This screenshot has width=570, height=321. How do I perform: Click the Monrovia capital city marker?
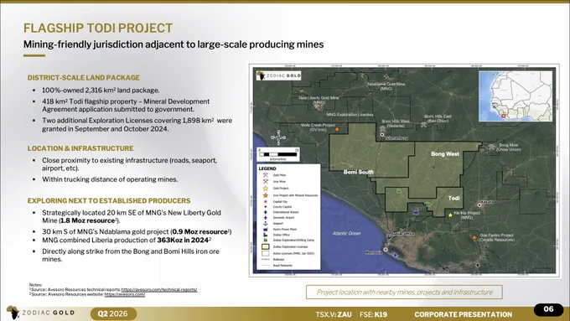pyautogui.click(x=386, y=250)
